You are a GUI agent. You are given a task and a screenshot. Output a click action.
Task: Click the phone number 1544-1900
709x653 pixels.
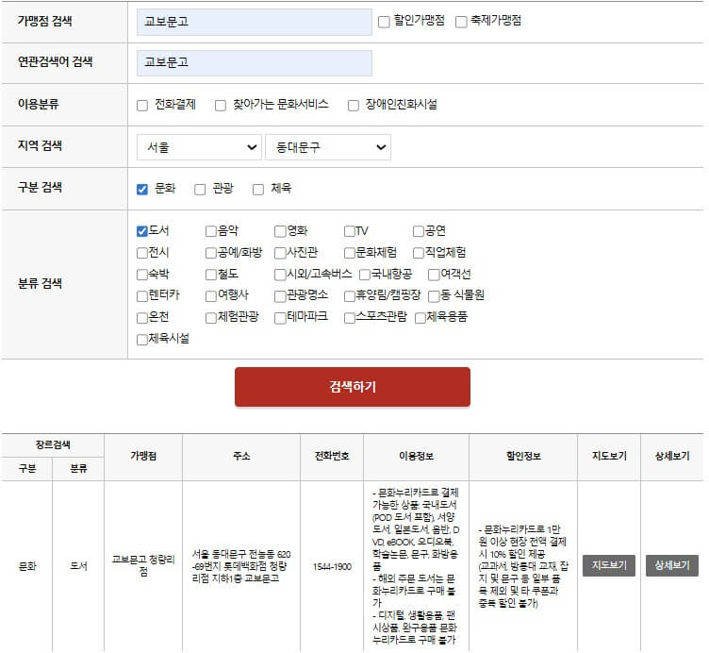(332, 566)
